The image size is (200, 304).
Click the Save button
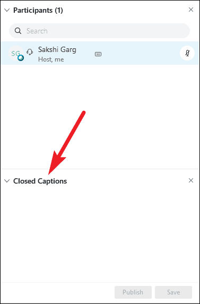(173, 292)
